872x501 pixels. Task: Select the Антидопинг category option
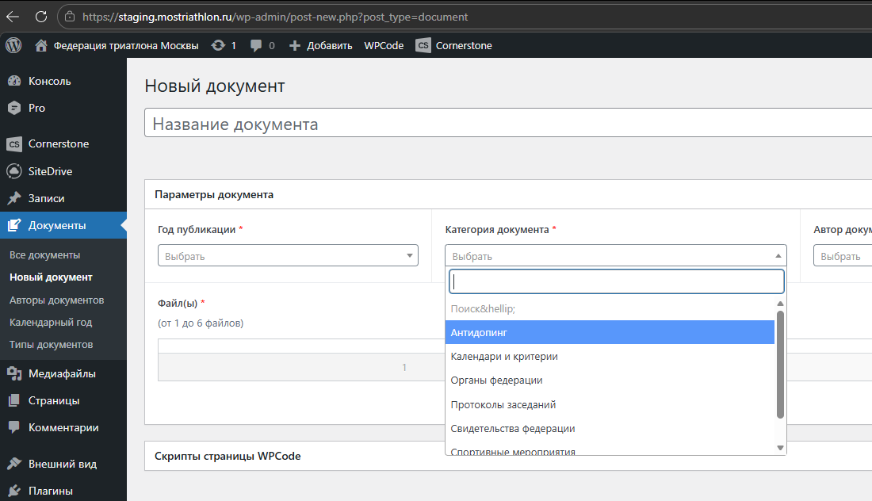click(x=609, y=333)
